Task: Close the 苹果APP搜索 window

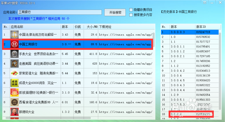Action: [220, 3]
